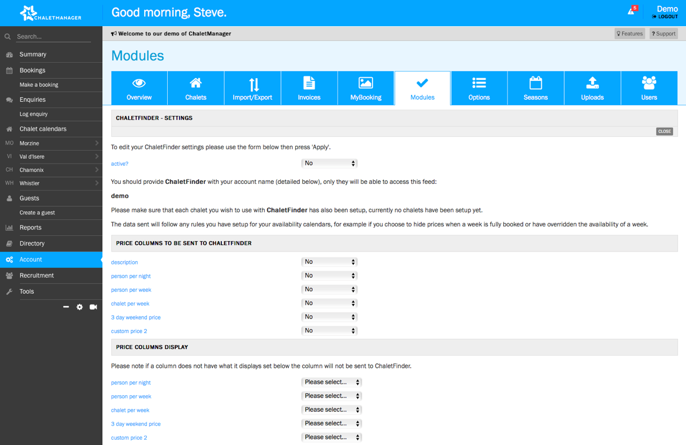Click the Reports bar chart icon
686x445 pixels.
[9, 228]
